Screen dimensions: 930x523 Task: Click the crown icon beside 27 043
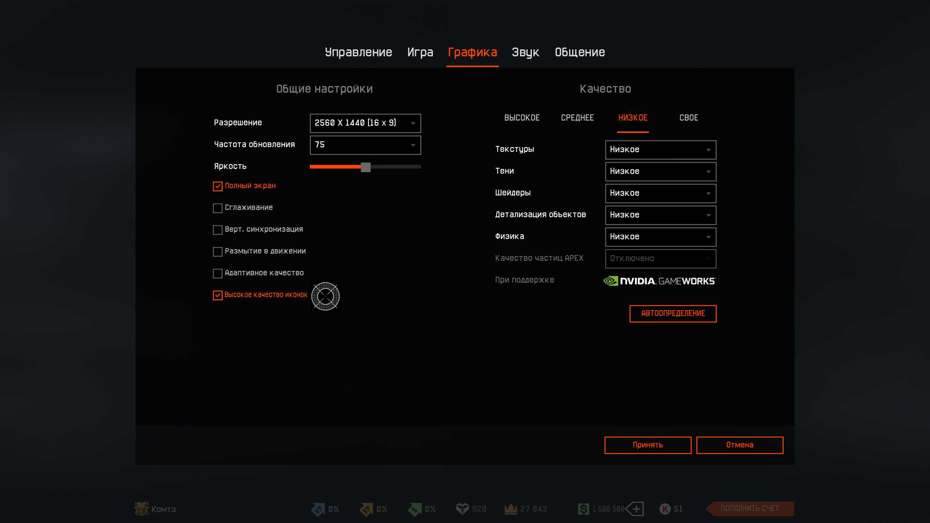pos(511,509)
